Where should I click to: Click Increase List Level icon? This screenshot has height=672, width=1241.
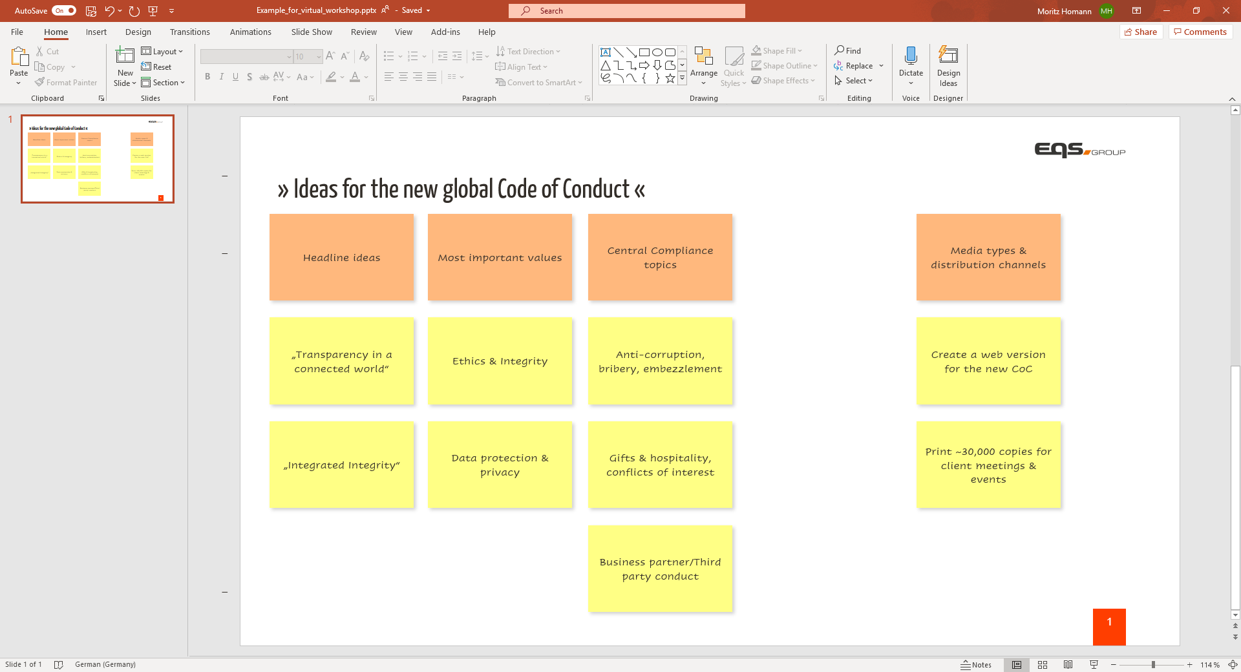(x=457, y=56)
